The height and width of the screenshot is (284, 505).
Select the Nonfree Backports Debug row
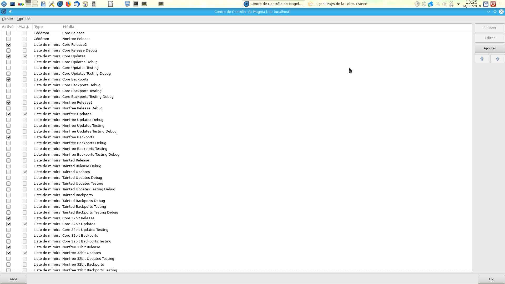(236, 143)
